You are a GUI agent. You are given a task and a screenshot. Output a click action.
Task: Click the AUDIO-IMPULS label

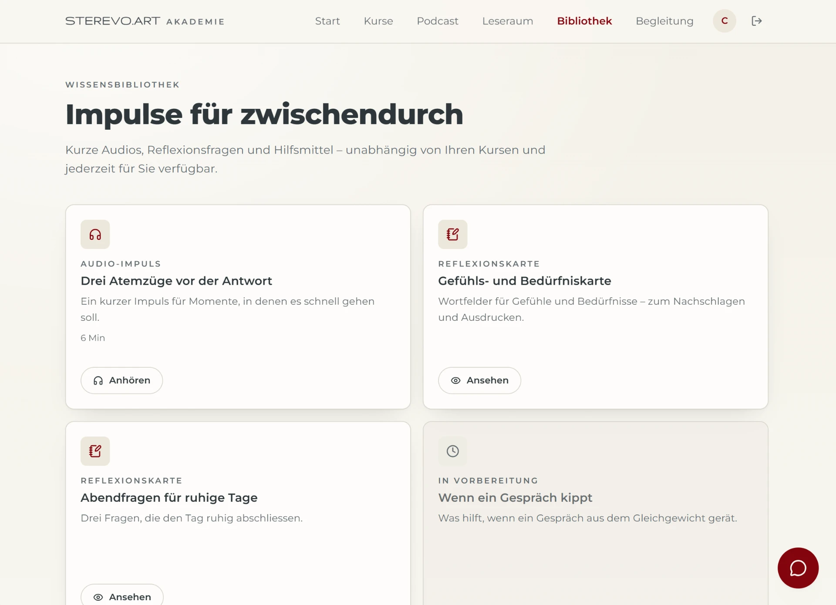coord(121,264)
